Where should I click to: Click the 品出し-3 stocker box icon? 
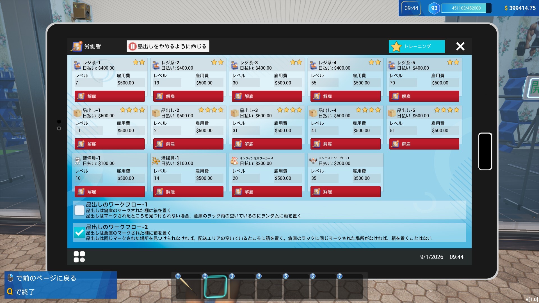234,113
